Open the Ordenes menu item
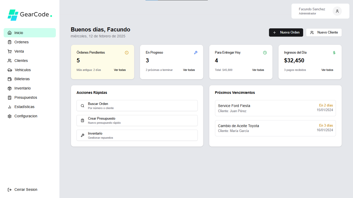 coord(21,42)
